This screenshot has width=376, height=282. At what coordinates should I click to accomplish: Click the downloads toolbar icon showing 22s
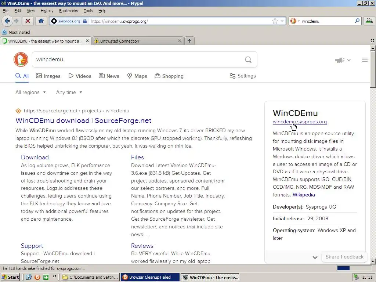click(x=369, y=21)
